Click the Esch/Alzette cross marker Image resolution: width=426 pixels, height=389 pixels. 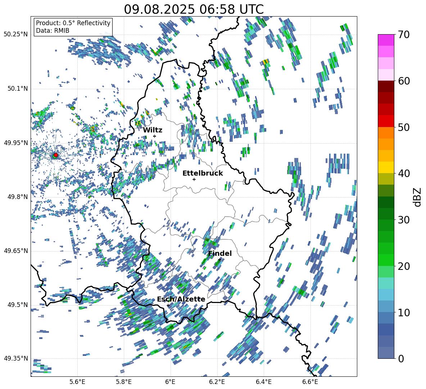[168, 305]
